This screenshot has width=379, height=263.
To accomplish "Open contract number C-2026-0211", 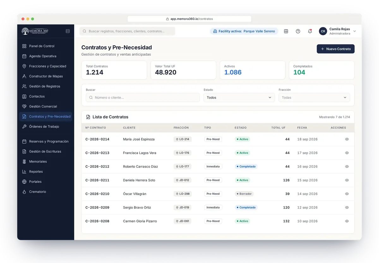I will (x=97, y=180).
